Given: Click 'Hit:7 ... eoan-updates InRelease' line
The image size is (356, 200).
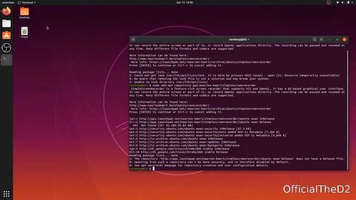Looking at the screenshot, I should 183,142.
